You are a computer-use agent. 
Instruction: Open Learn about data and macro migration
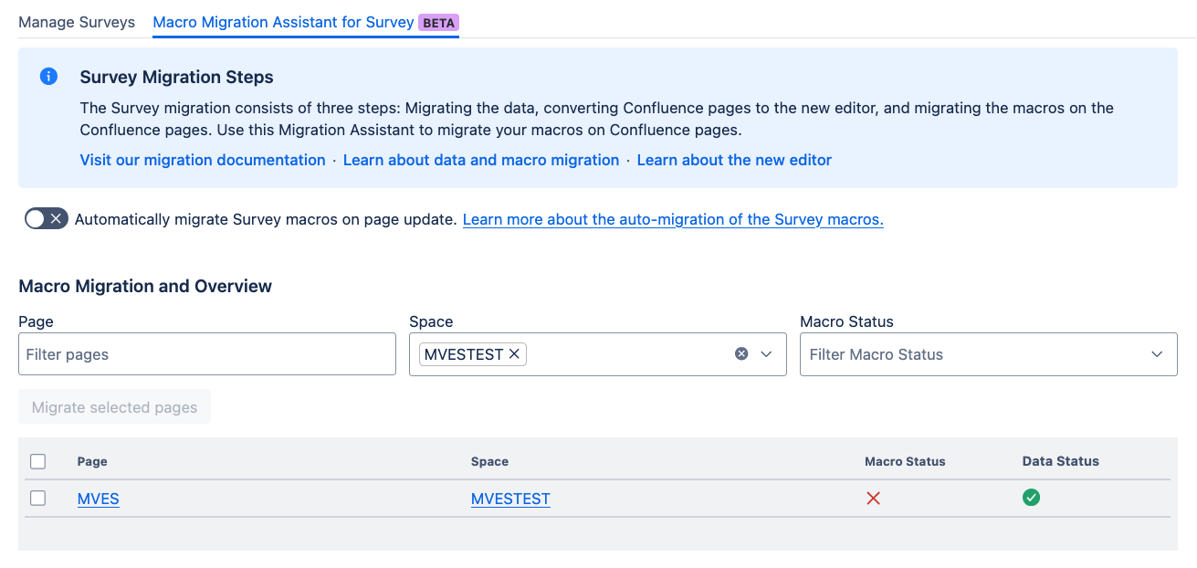pyautogui.click(x=481, y=160)
